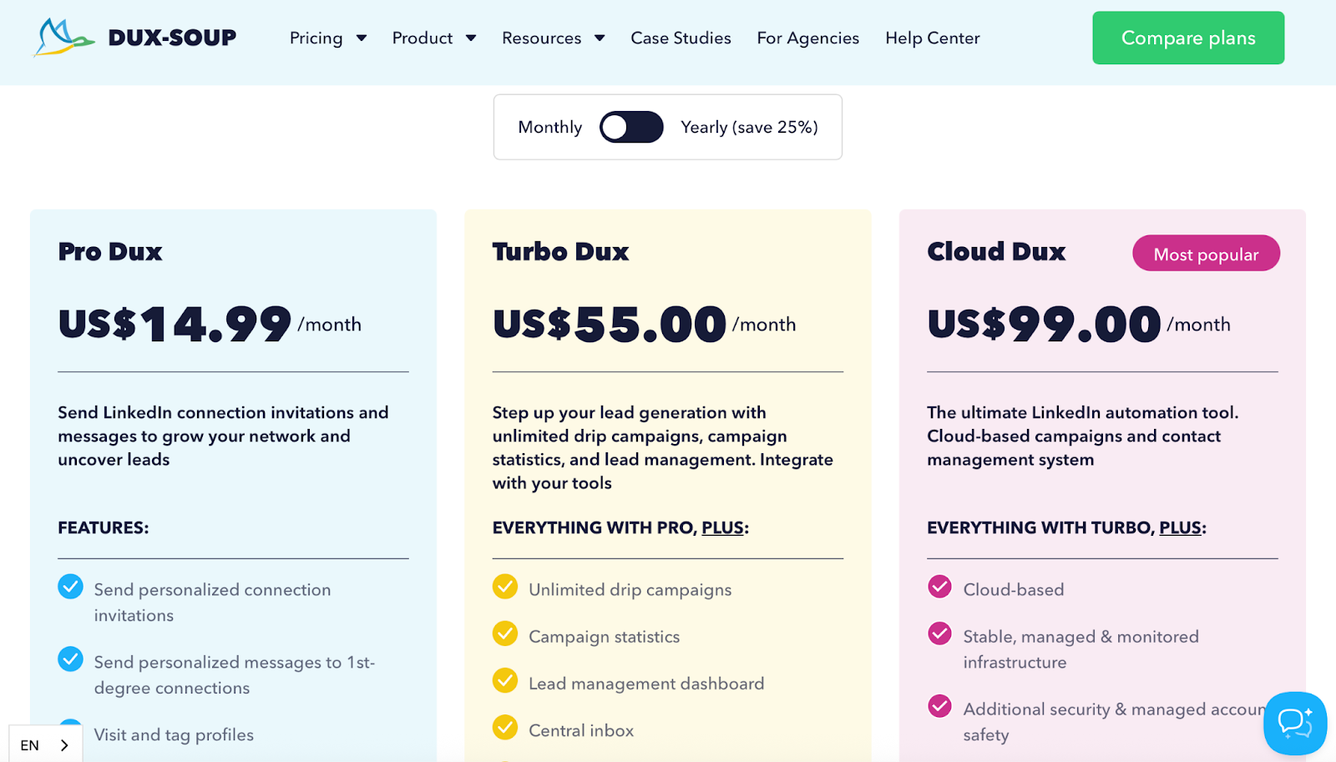Open the Resources menu
Viewport: 1336px width, 762px height.
[x=541, y=38]
